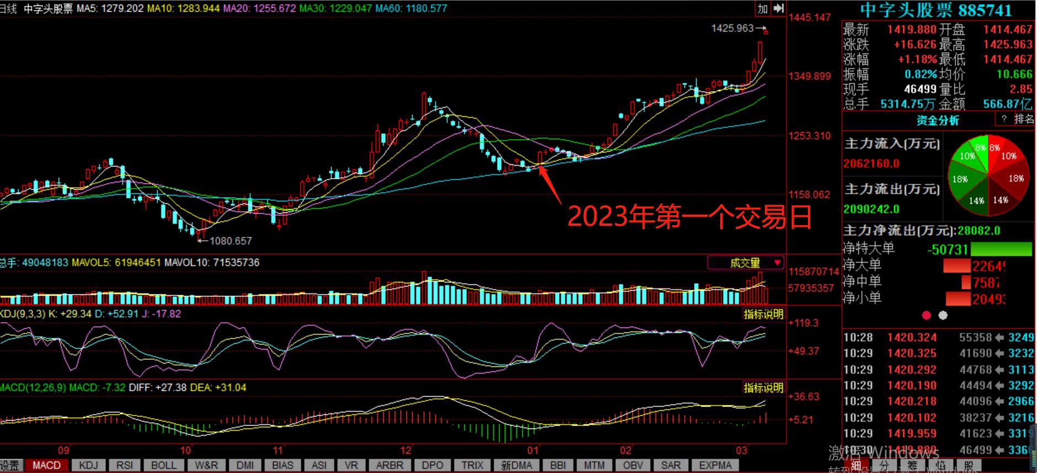Screen dimensions: 1037x473
Task: Click the trade price 1419.959
Action: point(912,433)
